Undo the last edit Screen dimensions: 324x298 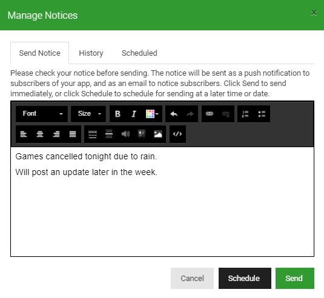174,114
